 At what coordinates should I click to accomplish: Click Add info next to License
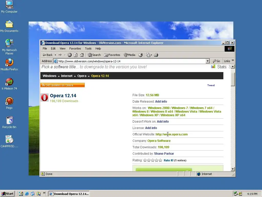[x=151, y=128]
